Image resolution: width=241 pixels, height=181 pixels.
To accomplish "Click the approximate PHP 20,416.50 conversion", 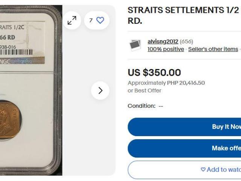I will 166,83.
